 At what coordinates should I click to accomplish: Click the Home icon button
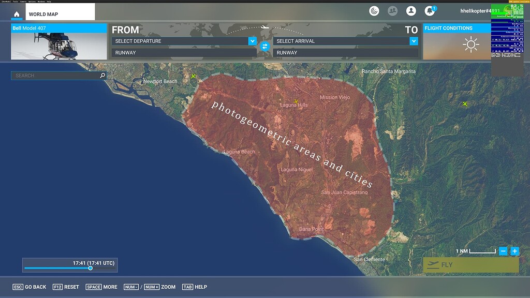[x=17, y=14]
